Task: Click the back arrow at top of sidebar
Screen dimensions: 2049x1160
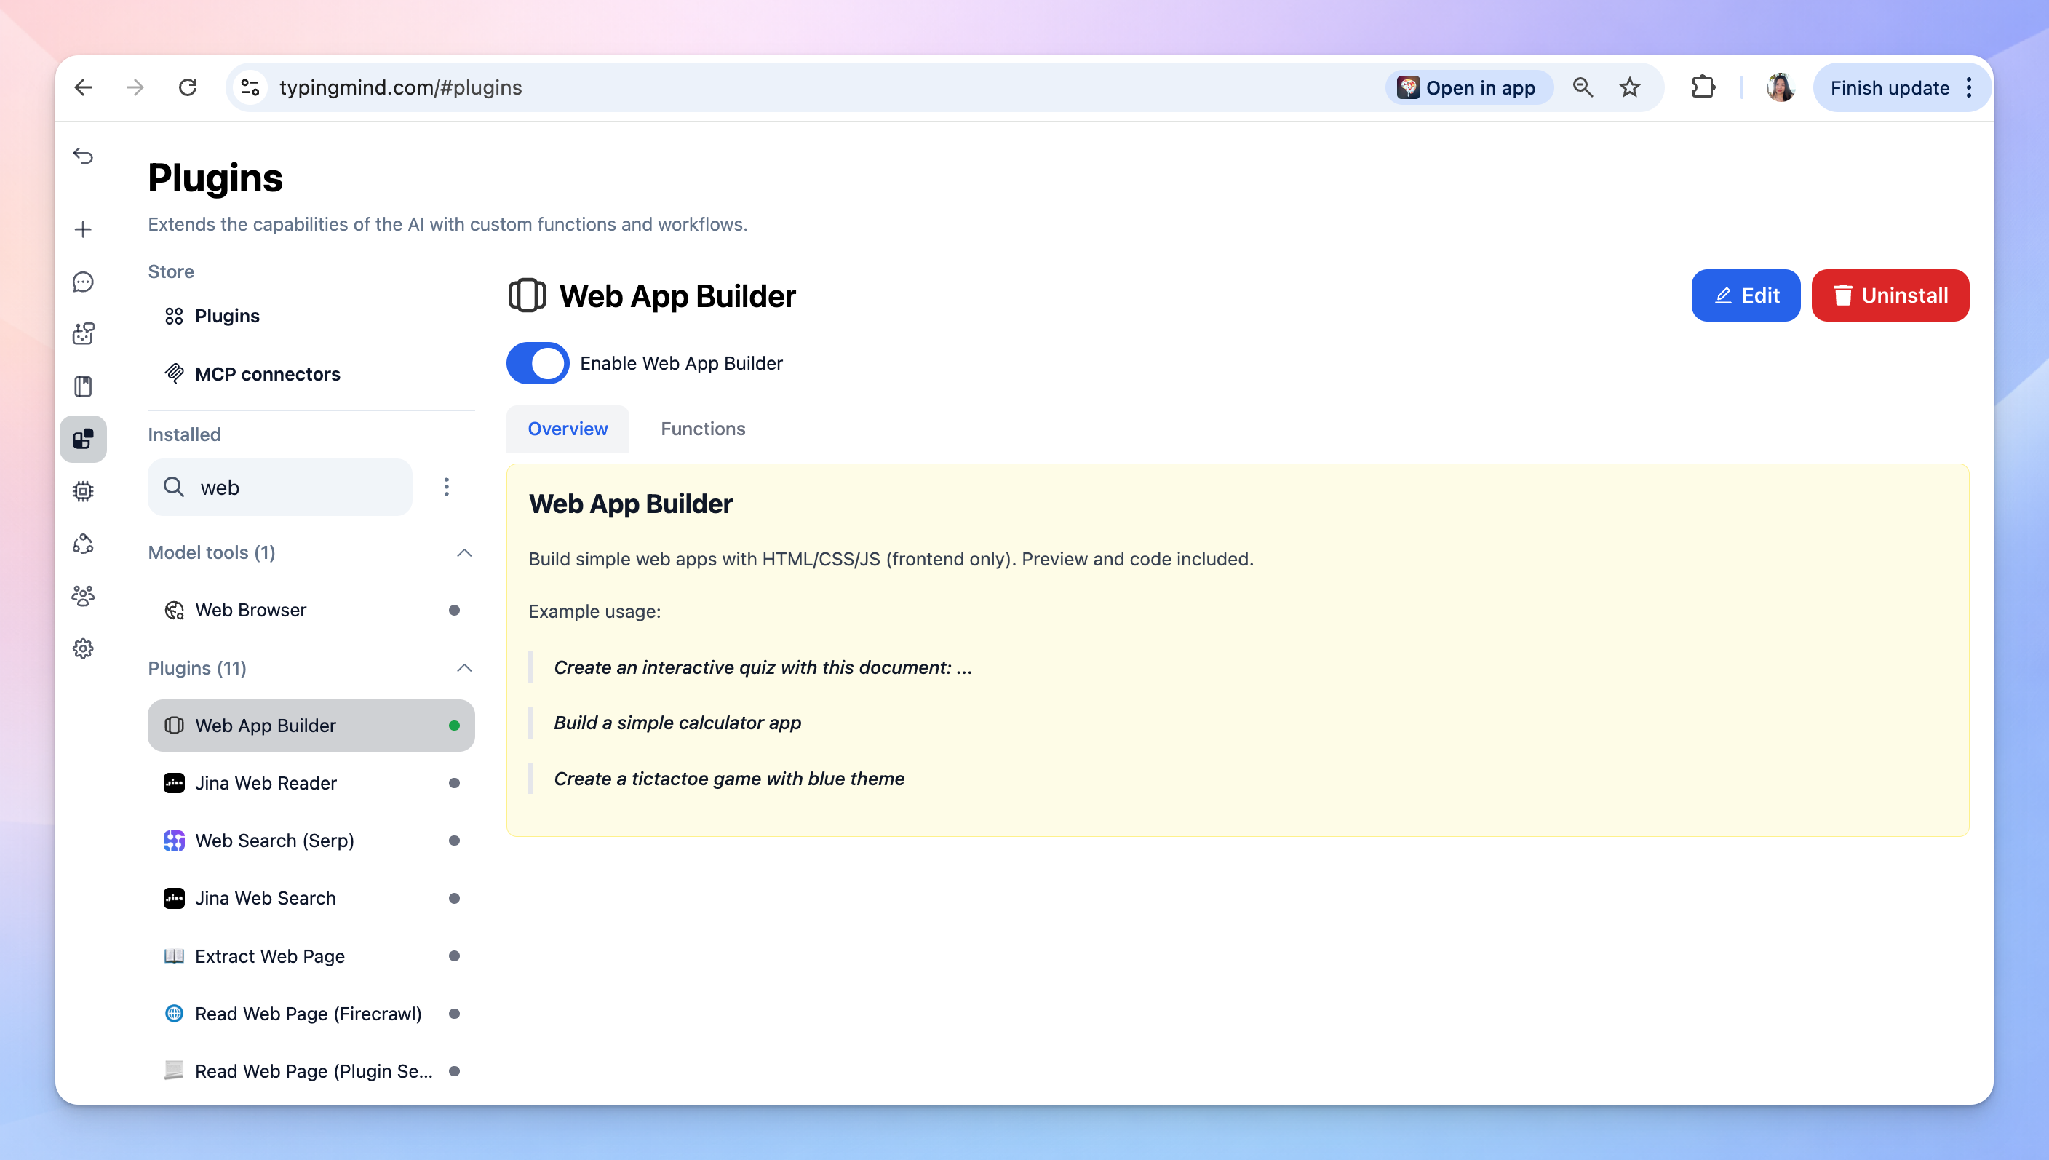Action: (x=83, y=155)
